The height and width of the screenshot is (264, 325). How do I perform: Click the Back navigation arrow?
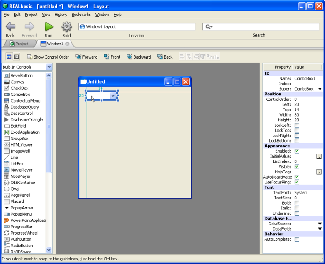(x=10, y=27)
